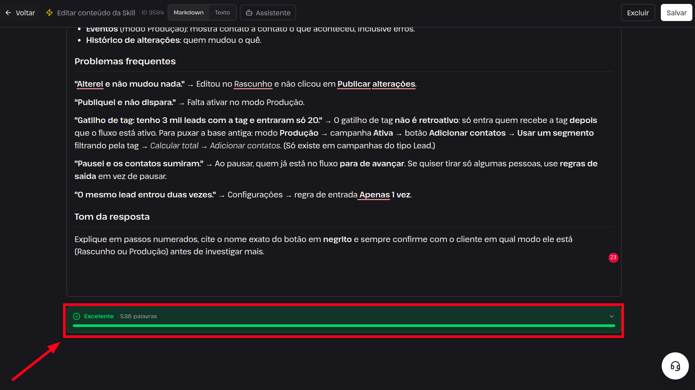The width and height of the screenshot is (695, 390).
Task: Save changes with Salvar button
Action: [676, 13]
